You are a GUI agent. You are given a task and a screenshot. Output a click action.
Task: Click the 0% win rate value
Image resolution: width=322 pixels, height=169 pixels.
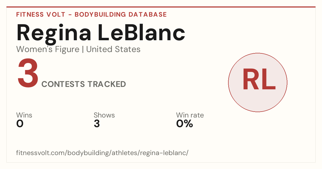pyautogui.click(x=185, y=124)
